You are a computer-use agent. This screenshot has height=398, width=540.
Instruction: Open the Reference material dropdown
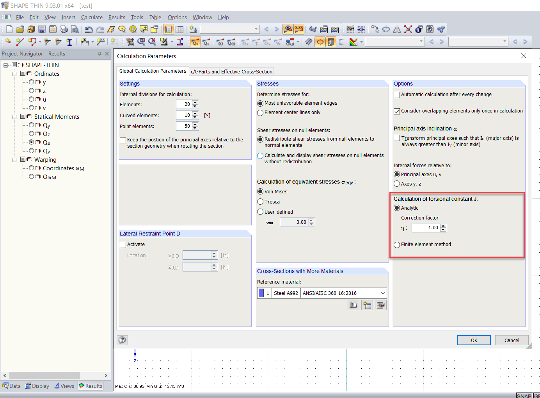point(383,293)
